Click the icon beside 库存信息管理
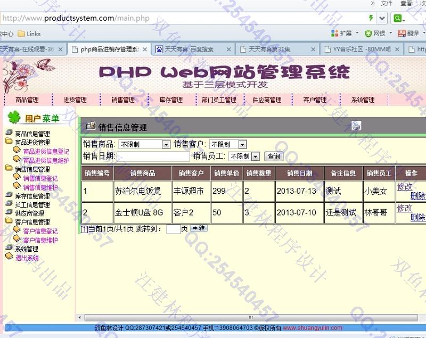Image resolution: width=426 pixels, height=338 pixels. (x=9, y=194)
